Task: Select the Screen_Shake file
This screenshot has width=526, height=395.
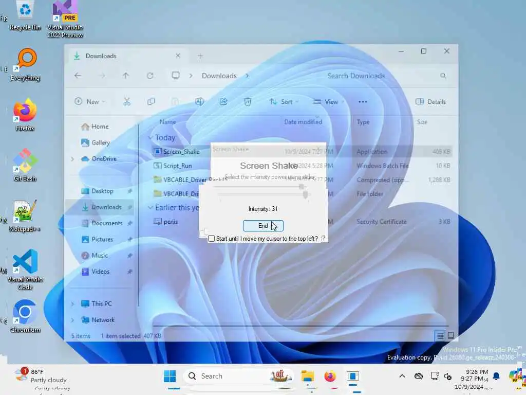Action: click(x=181, y=152)
